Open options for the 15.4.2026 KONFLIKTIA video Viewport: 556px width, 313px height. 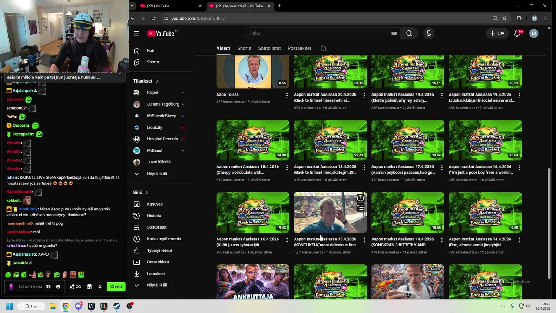(364, 240)
